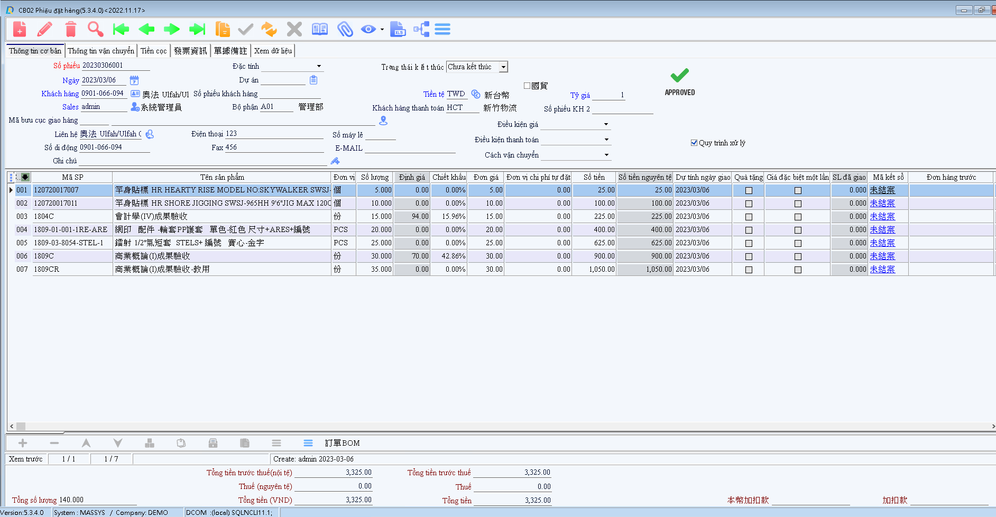996x517 pixels.
Task: Go to the previous record green arrow
Action: click(146, 29)
